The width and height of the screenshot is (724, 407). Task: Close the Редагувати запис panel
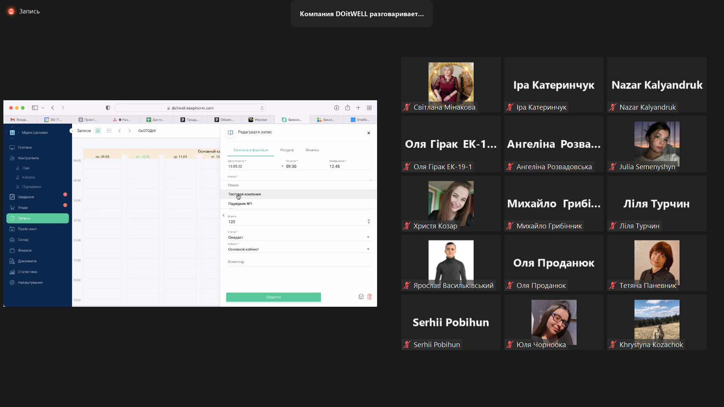coord(368,133)
